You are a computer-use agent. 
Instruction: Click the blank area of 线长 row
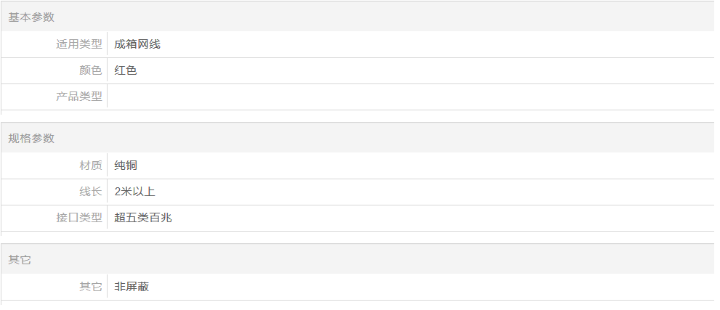pos(434,192)
